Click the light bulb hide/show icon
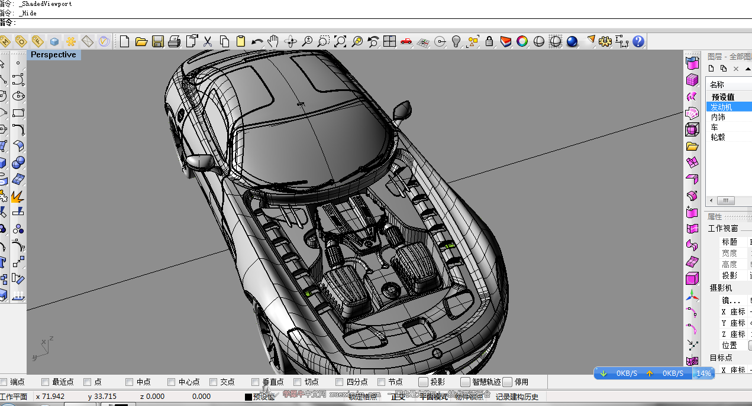Image resolution: width=752 pixels, height=406 pixels. [x=456, y=41]
